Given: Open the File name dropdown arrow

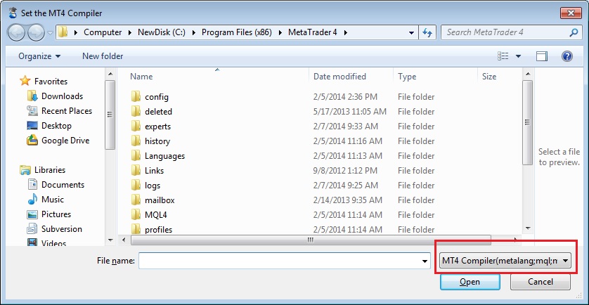Looking at the screenshot, I should pos(425,261).
